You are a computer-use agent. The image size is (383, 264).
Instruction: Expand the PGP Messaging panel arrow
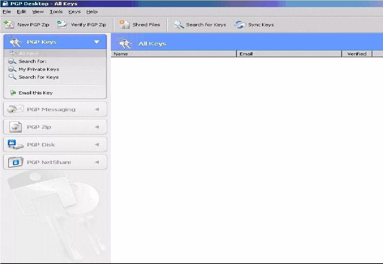[97, 109]
